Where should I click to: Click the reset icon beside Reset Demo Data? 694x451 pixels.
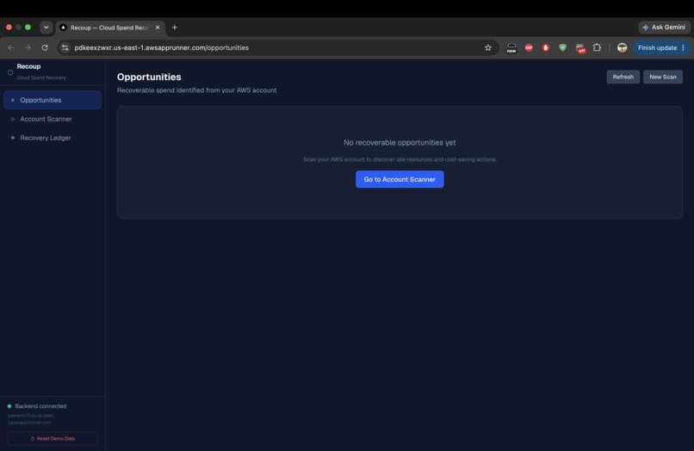click(33, 439)
